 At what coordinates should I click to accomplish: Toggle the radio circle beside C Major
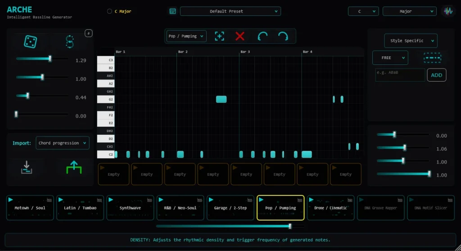point(109,11)
